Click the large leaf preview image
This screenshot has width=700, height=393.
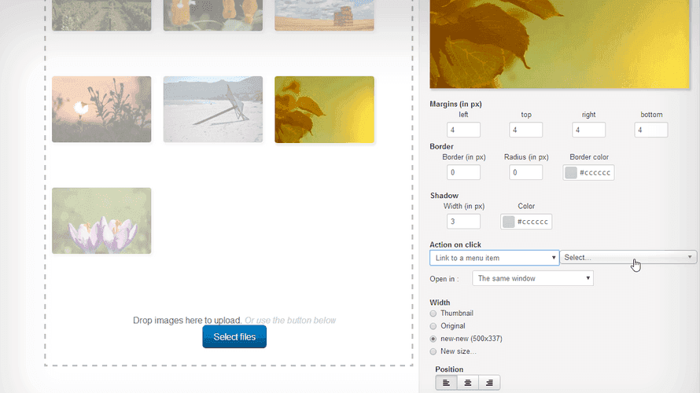coord(563,43)
